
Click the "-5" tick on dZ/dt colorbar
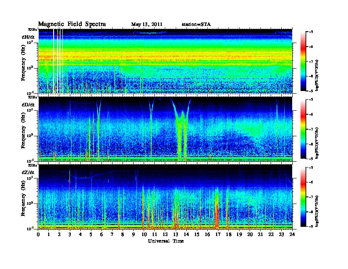pos(311,167)
